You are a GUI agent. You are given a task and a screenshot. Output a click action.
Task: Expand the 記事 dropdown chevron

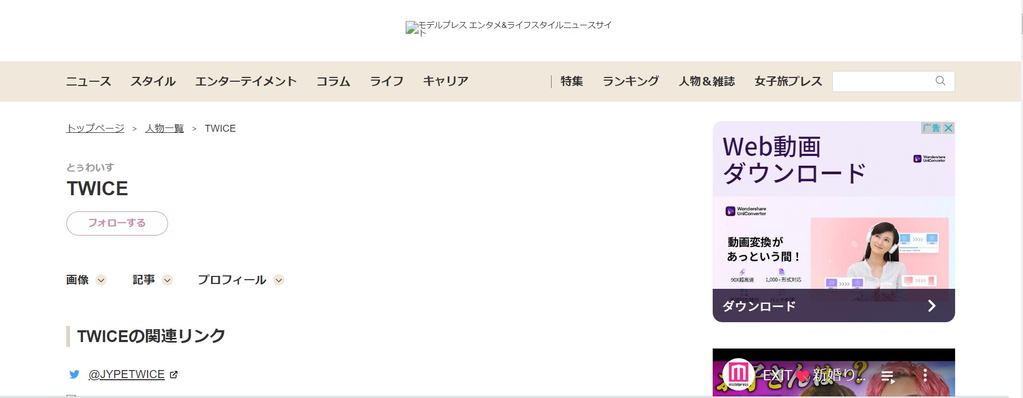[167, 280]
